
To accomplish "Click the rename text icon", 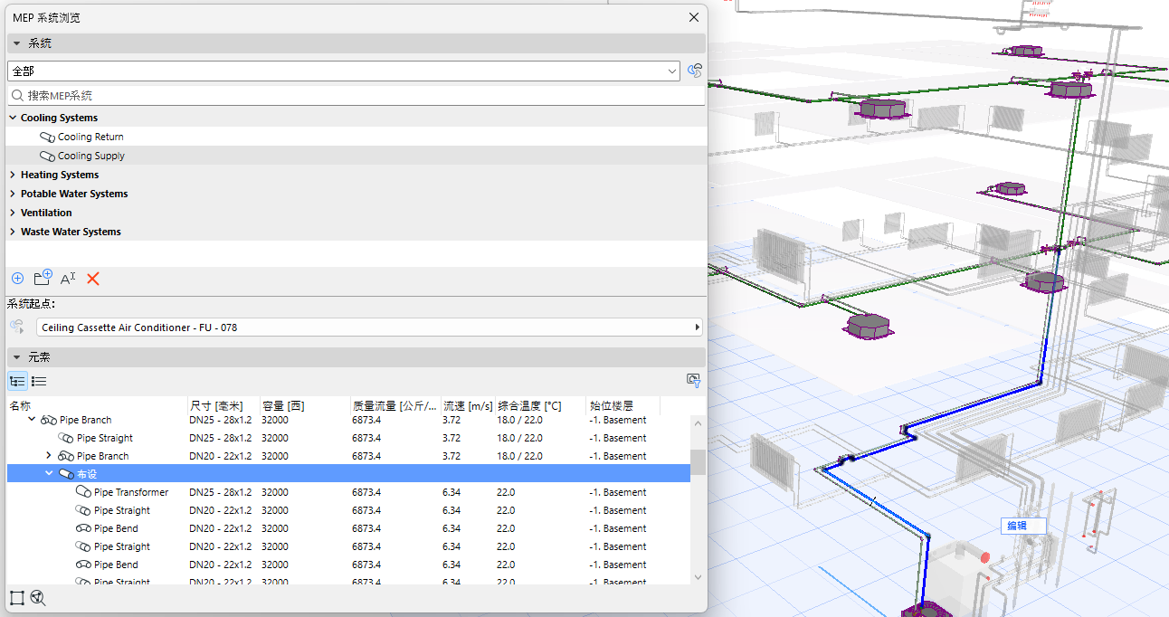I will [x=68, y=279].
